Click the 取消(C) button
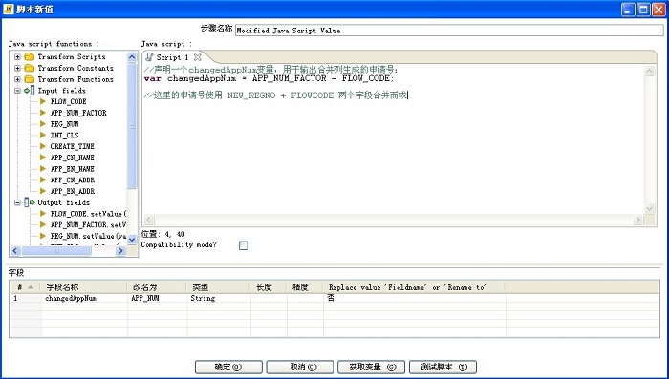This screenshot has width=669, height=379. (299, 367)
